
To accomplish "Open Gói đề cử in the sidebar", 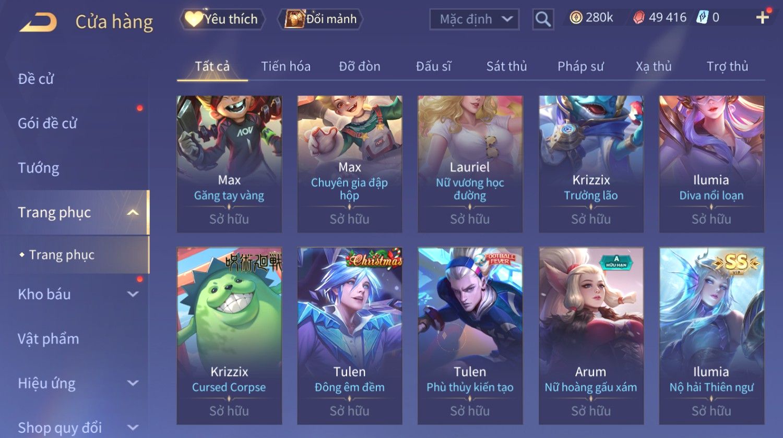I will (x=48, y=124).
